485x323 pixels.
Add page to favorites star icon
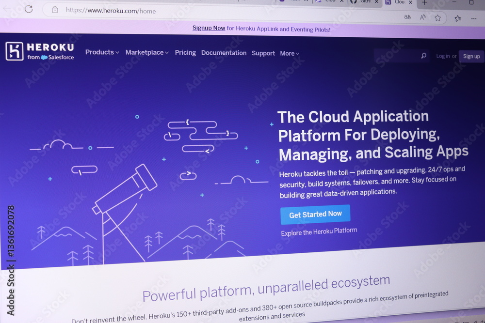tap(437, 18)
